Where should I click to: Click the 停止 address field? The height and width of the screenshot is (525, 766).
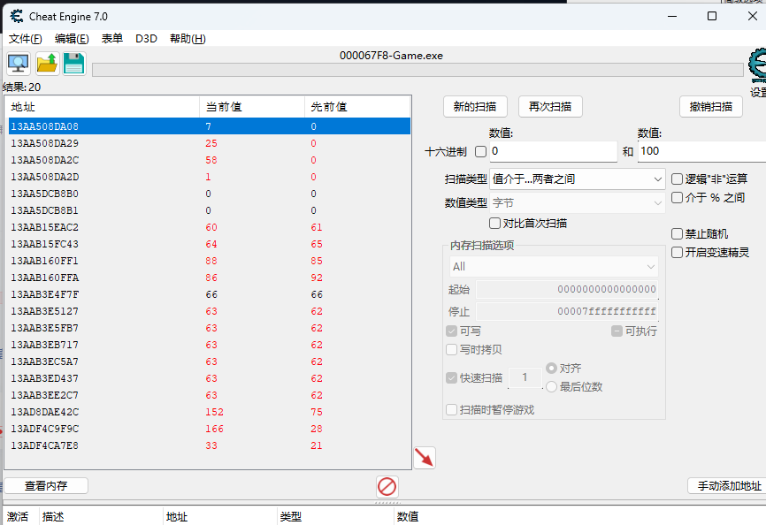click(567, 311)
